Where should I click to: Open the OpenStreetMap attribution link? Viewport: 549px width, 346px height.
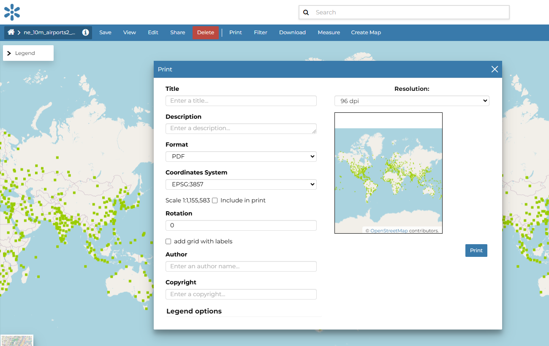coord(389,231)
